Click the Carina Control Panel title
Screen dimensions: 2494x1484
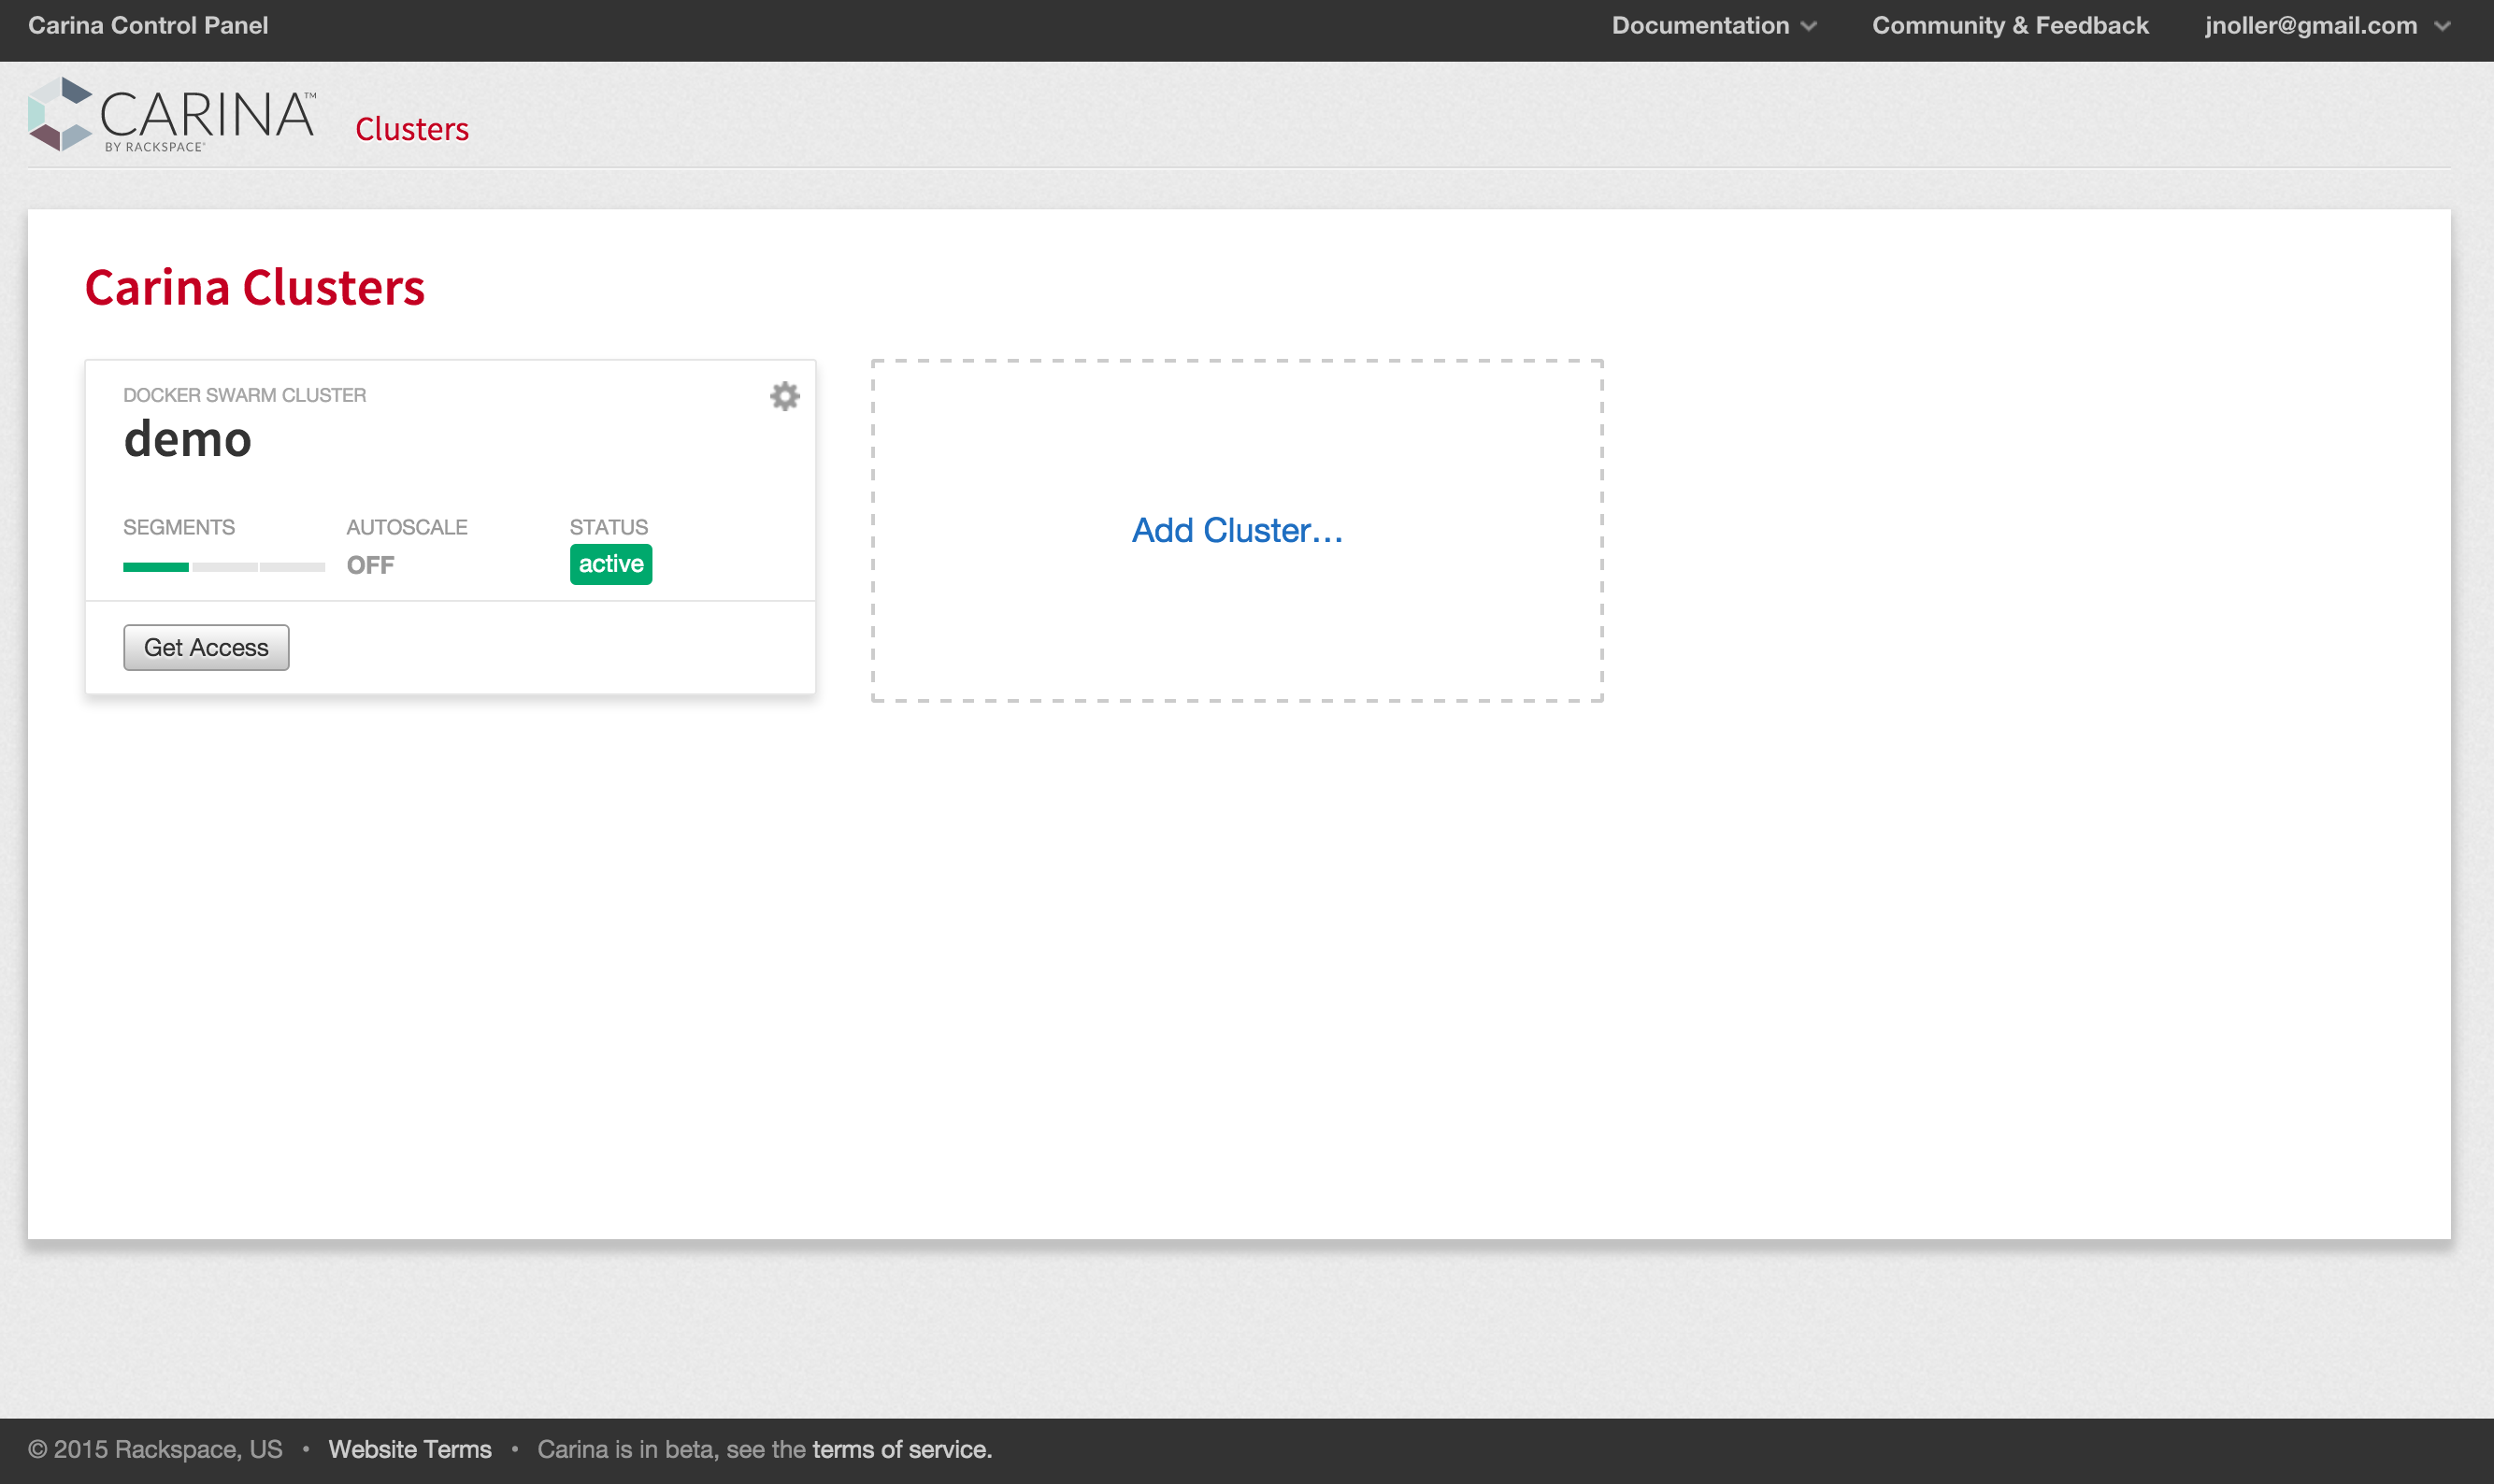pyautogui.click(x=148, y=26)
